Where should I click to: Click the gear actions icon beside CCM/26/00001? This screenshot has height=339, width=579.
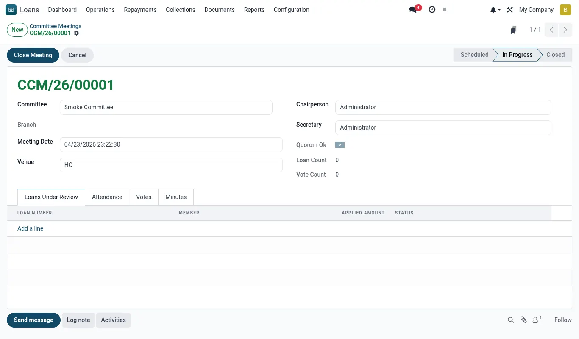76,33
